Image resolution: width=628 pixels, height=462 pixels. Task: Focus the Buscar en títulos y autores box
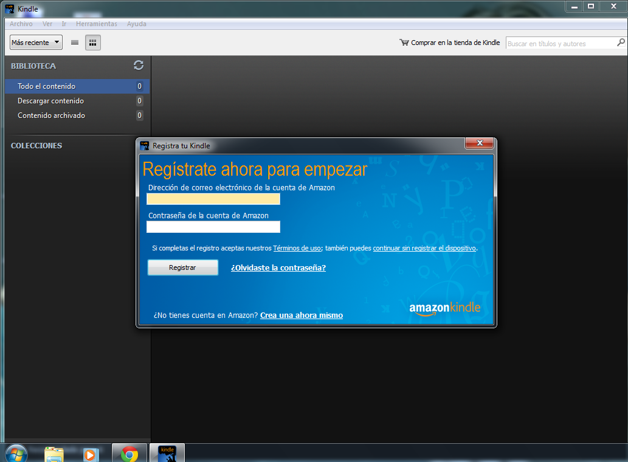tap(562, 43)
